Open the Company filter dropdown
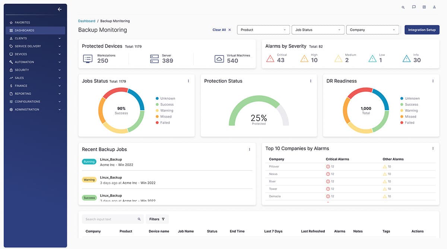447x249 pixels. pos(372,30)
